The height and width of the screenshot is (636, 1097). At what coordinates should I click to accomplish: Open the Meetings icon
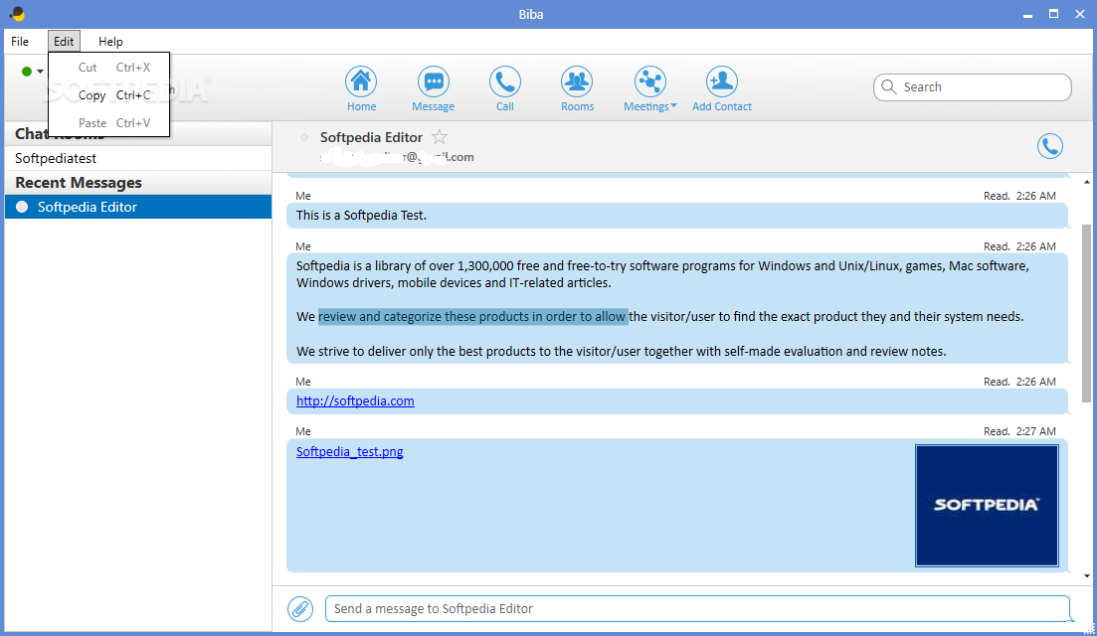649,82
